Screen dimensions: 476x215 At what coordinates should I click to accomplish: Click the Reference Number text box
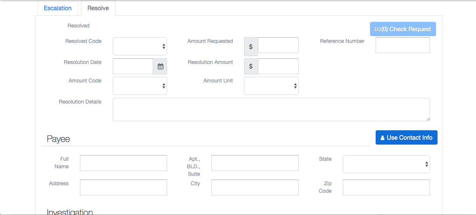[x=402, y=45]
